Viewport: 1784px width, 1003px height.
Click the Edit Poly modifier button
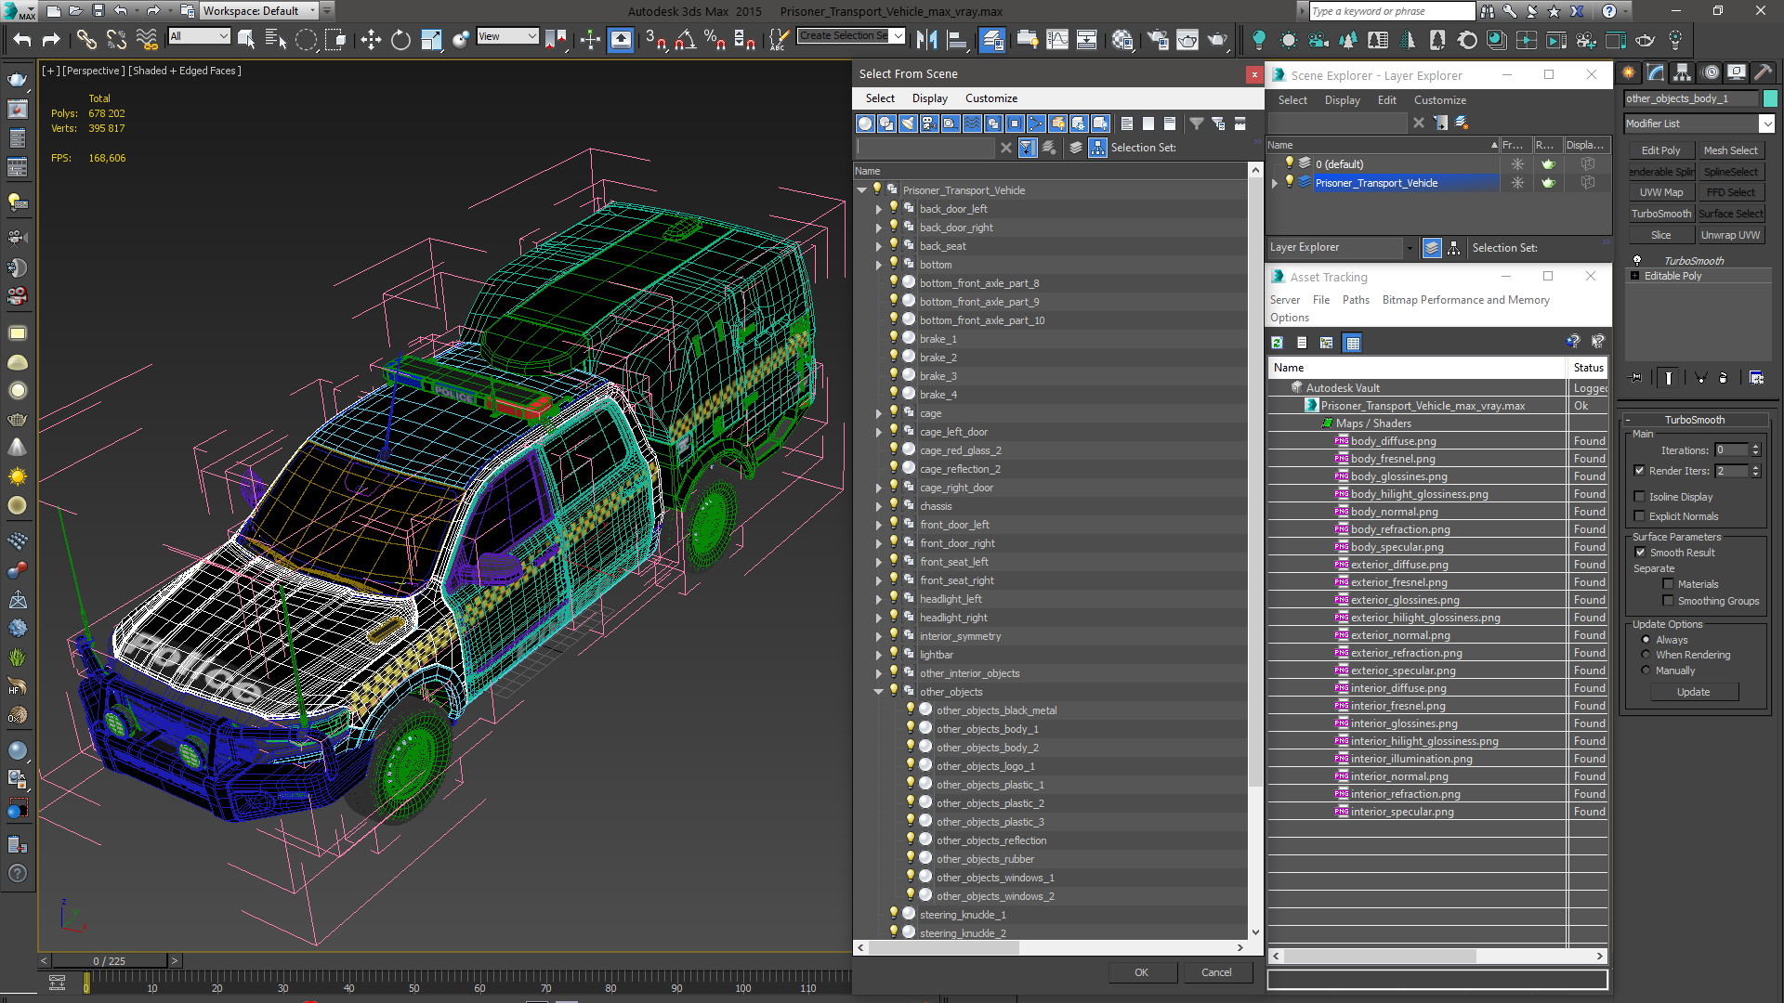1660,150
